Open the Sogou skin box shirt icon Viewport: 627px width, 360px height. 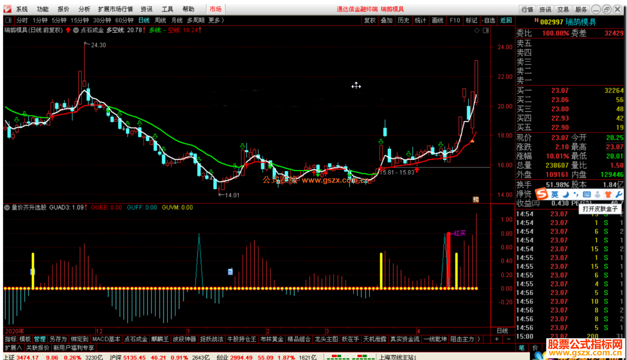(x=608, y=194)
